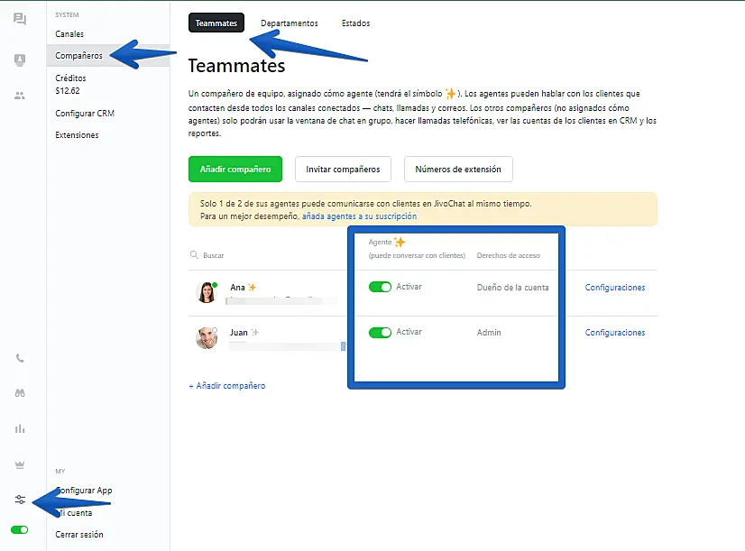
Task: Toggle the agent switch for Ana
Action: tap(380, 287)
